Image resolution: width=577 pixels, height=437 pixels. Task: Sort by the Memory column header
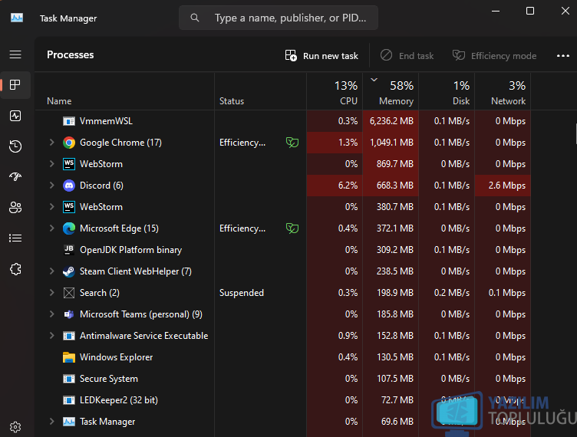point(391,92)
